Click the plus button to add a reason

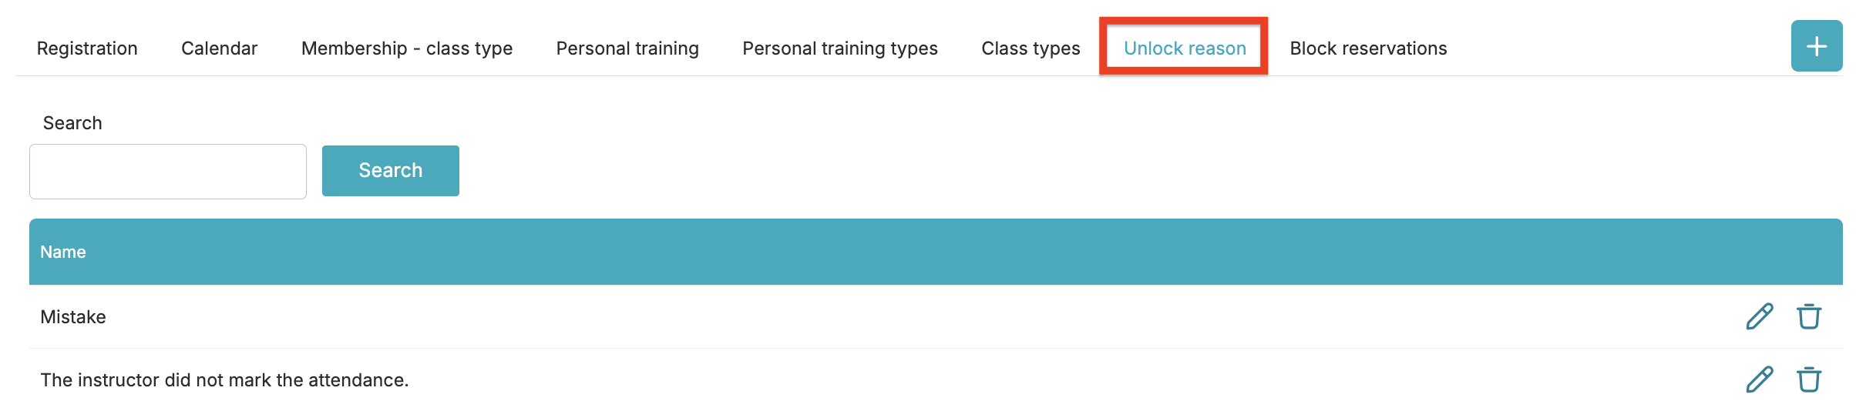click(1816, 46)
